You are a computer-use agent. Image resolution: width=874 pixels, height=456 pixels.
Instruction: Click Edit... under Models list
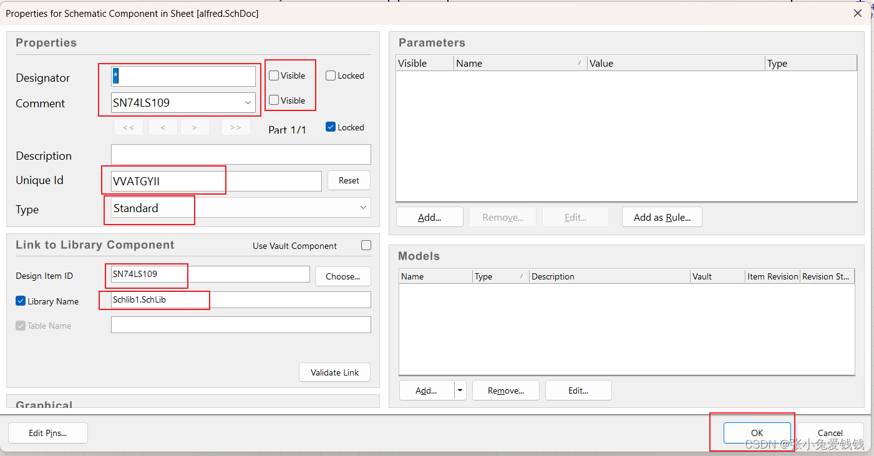pos(578,391)
